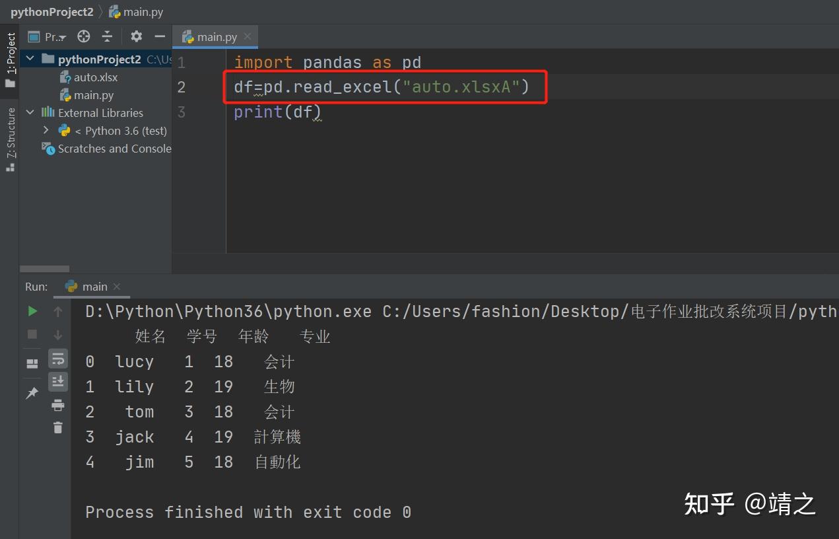Click the stop button in the run toolbar
The height and width of the screenshot is (539, 839).
[x=32, y=334]
